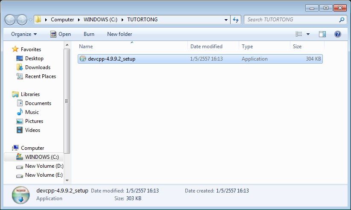This screenshot has height=210, width=351.
Task: Select the devcpp-4.9.9.2_setup file row
Action: pos(200,59)
